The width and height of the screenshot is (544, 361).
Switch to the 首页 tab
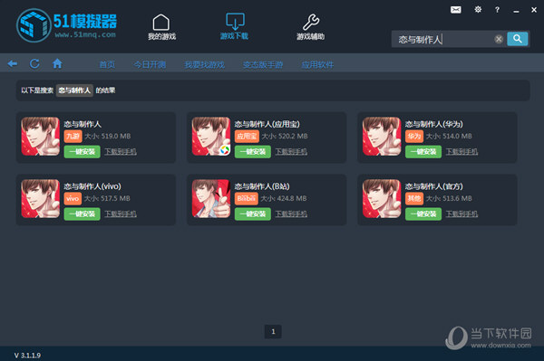107,64
